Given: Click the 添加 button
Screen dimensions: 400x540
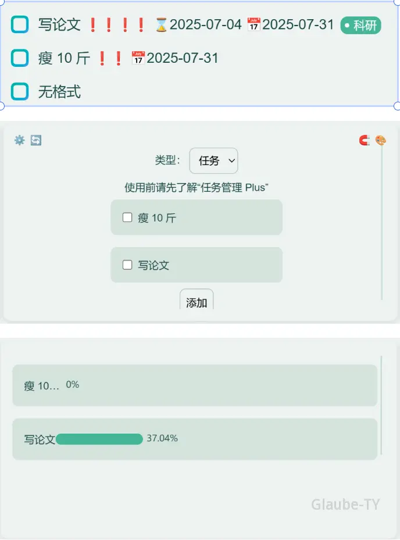Looking at the screenshot, I should pyautogui.click(x=197, y=299).
